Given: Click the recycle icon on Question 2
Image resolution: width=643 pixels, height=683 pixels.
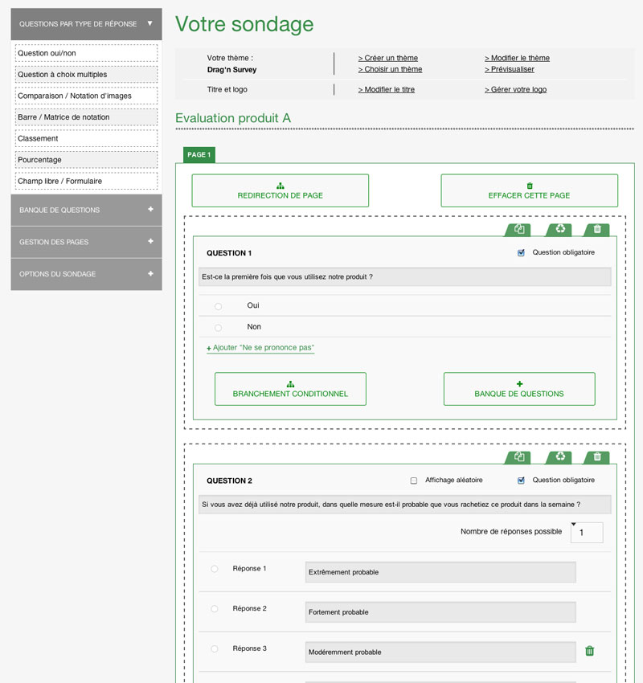Looking at the screenshot, I should pos(559,457).
